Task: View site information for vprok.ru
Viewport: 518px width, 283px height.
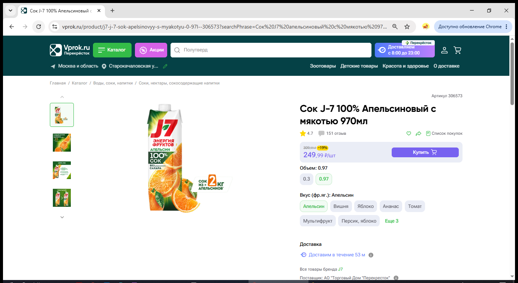Action: 55,27
